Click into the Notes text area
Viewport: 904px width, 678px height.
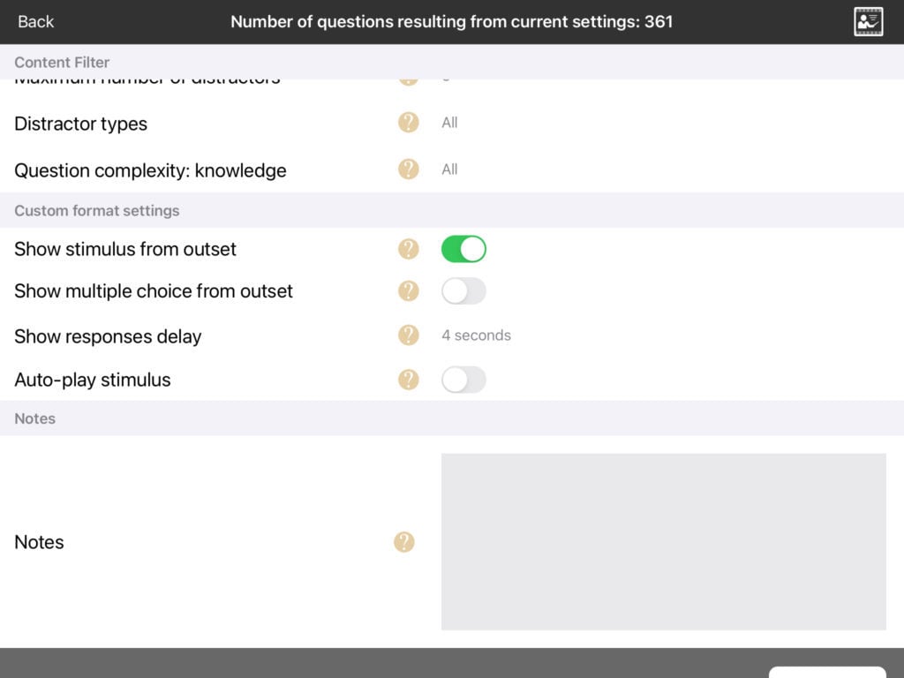[664, 541]
